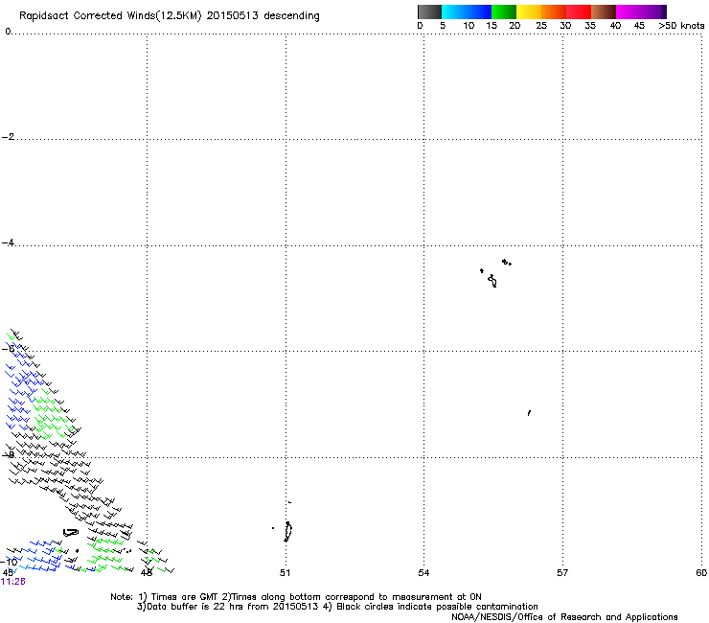Image resolution: width=709 pixels, height=623 pixels.
Task: Click the chart title 'Rapidscat Corrected Winds(12.5KM) 20150513 descending'
Action: coord(170,15)
